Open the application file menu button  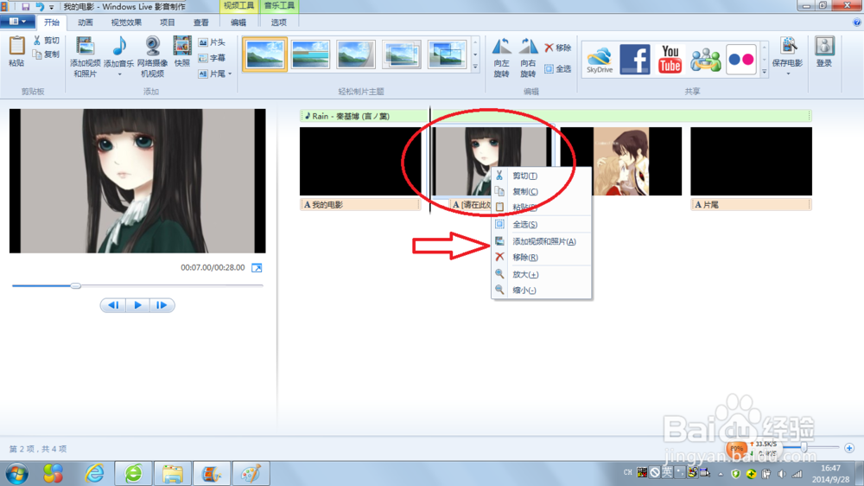coord(17,22)
